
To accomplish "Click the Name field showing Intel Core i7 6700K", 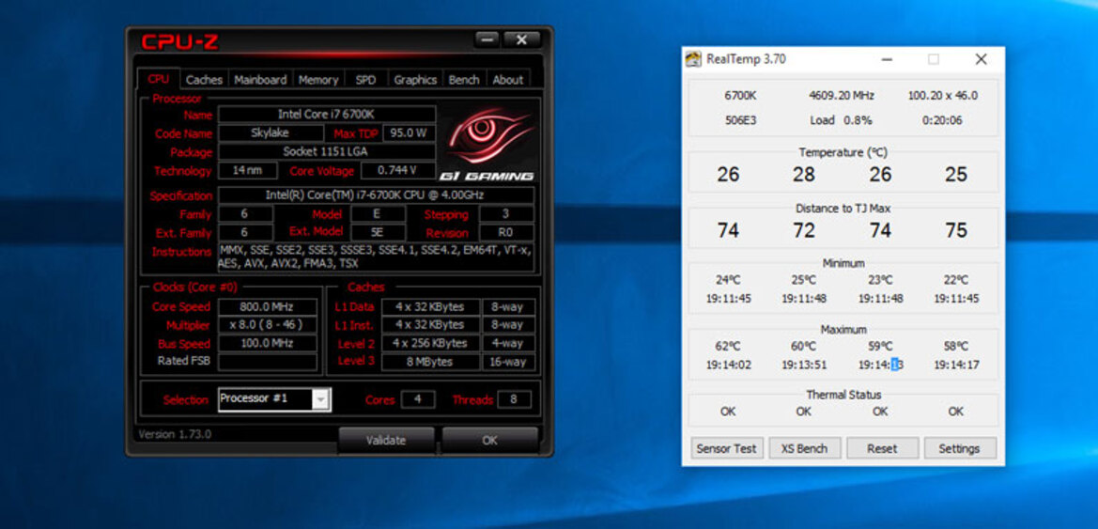I will point(327,115).
